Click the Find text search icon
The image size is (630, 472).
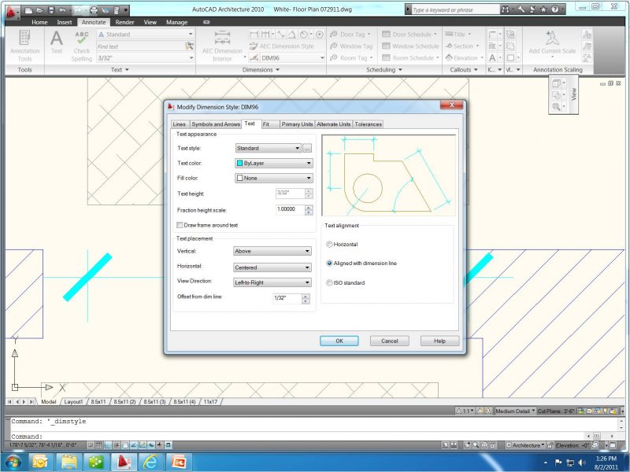189,46
